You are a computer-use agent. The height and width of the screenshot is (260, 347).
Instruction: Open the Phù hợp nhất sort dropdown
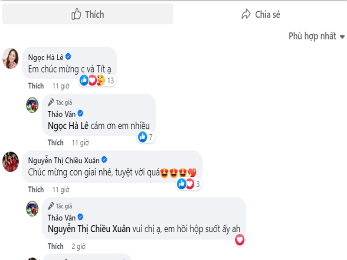pyautogui.click(x=312, y=36)
